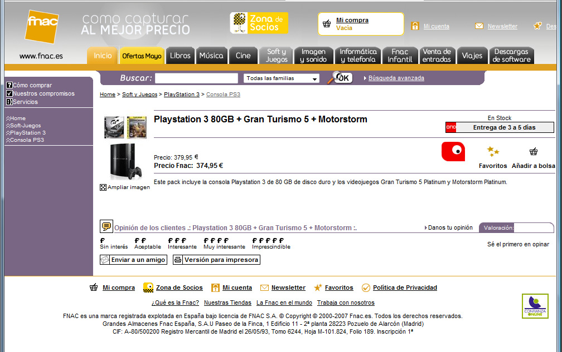This screenshot has width=562, height=352.
Task: Click the ¿Qué es la Fnac? footer link
Action: [175, 303]
